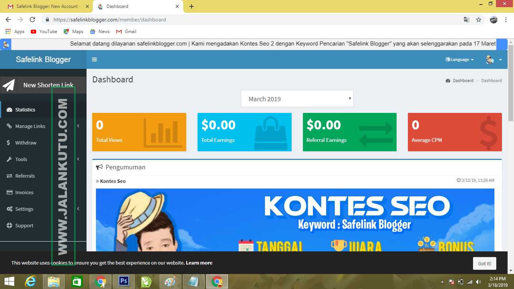Click the Withdraw dollar icon
The image size is (514, 289).
[x=8, y=143]
